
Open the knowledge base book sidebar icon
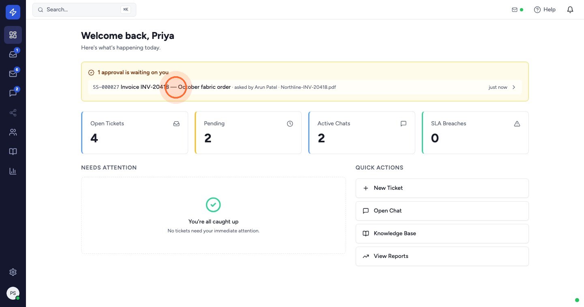pos(13,152)
